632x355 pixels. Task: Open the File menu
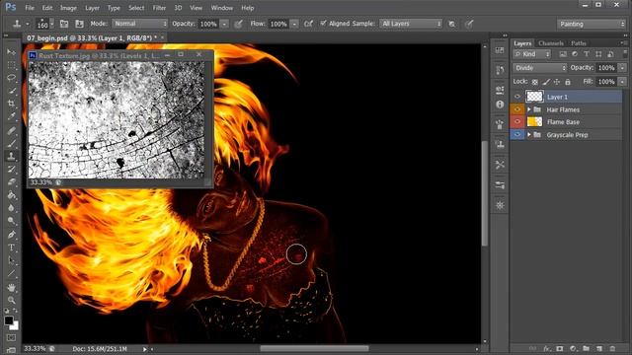pos(30,8)
